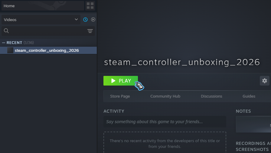Click the NOTES panel box
Screen dimensions: 271x153
click(253, 124)
